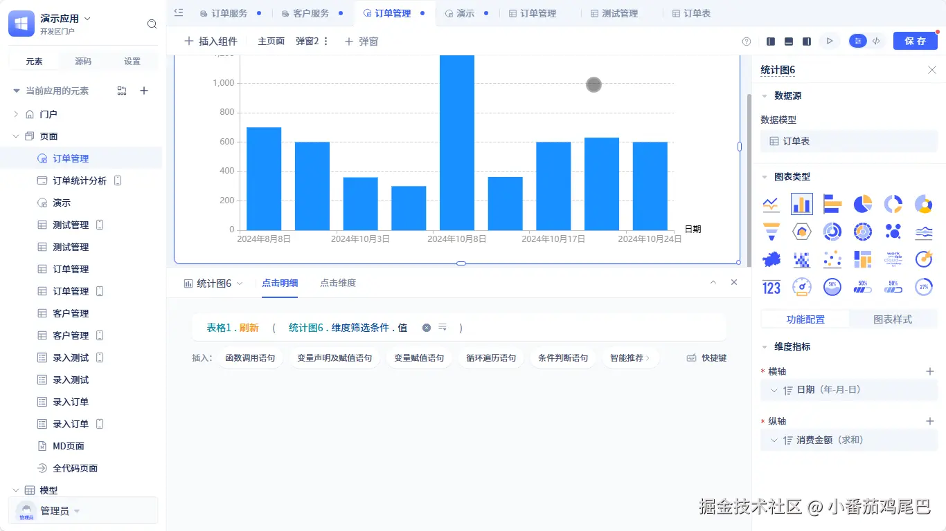This screenshot has width=946, height=531.
Task: Toggle the left panel layout button
Action: click(x=771, y=41)
